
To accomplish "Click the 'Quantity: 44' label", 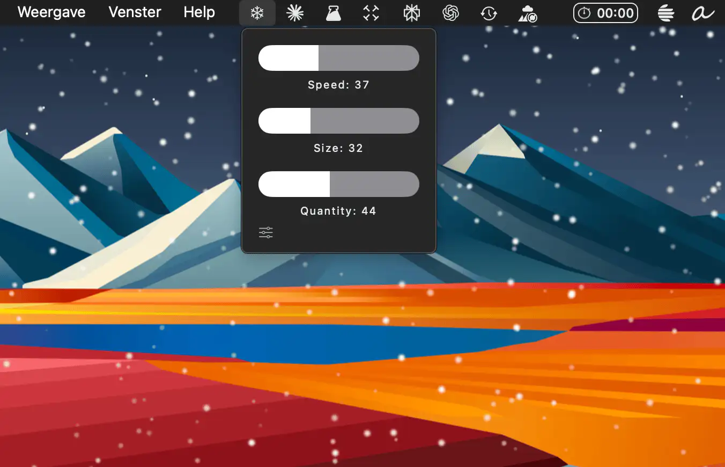I will tap(338, 211).
